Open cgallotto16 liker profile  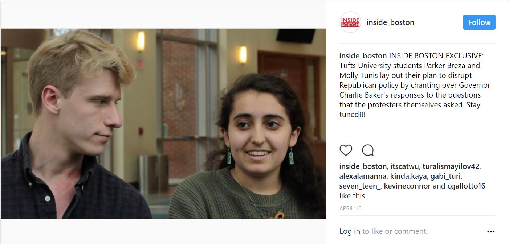point(466,186)
